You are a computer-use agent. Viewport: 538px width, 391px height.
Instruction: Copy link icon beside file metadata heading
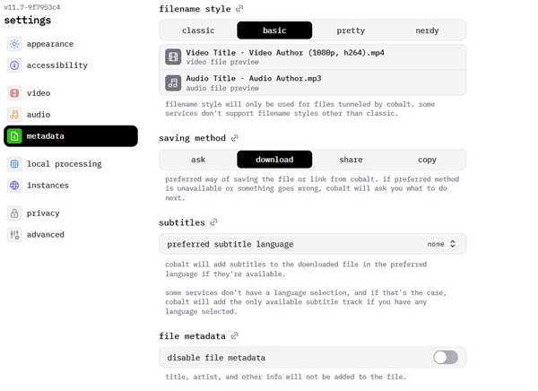(x=235, y=335)
